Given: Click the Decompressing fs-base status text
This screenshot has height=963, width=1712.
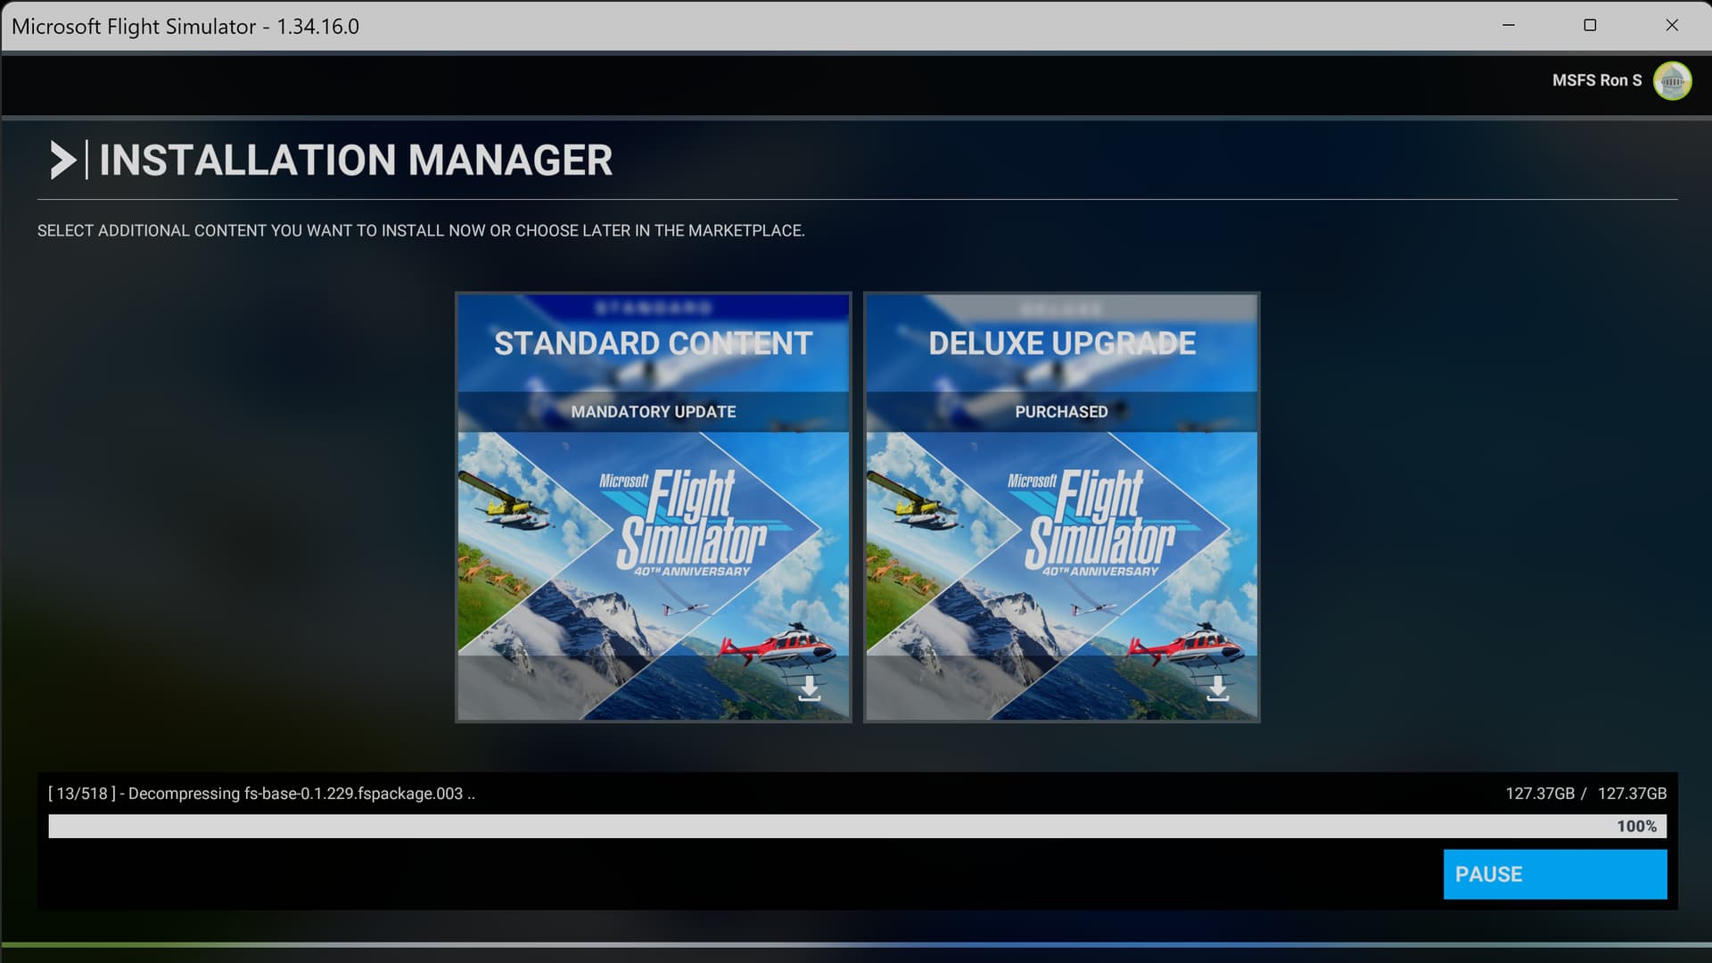Looking at the screenshot, I should (261, 794).
